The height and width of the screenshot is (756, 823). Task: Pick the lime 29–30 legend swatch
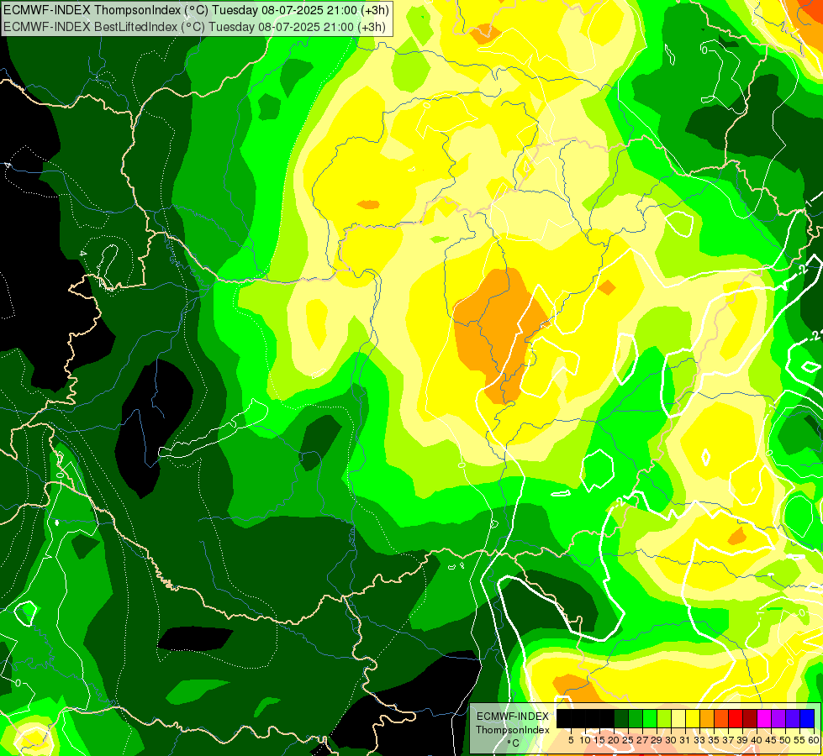click(664, 719)
